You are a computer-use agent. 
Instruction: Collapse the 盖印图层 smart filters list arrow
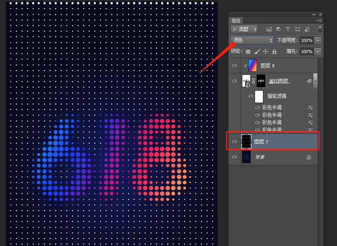click(315, 81)
